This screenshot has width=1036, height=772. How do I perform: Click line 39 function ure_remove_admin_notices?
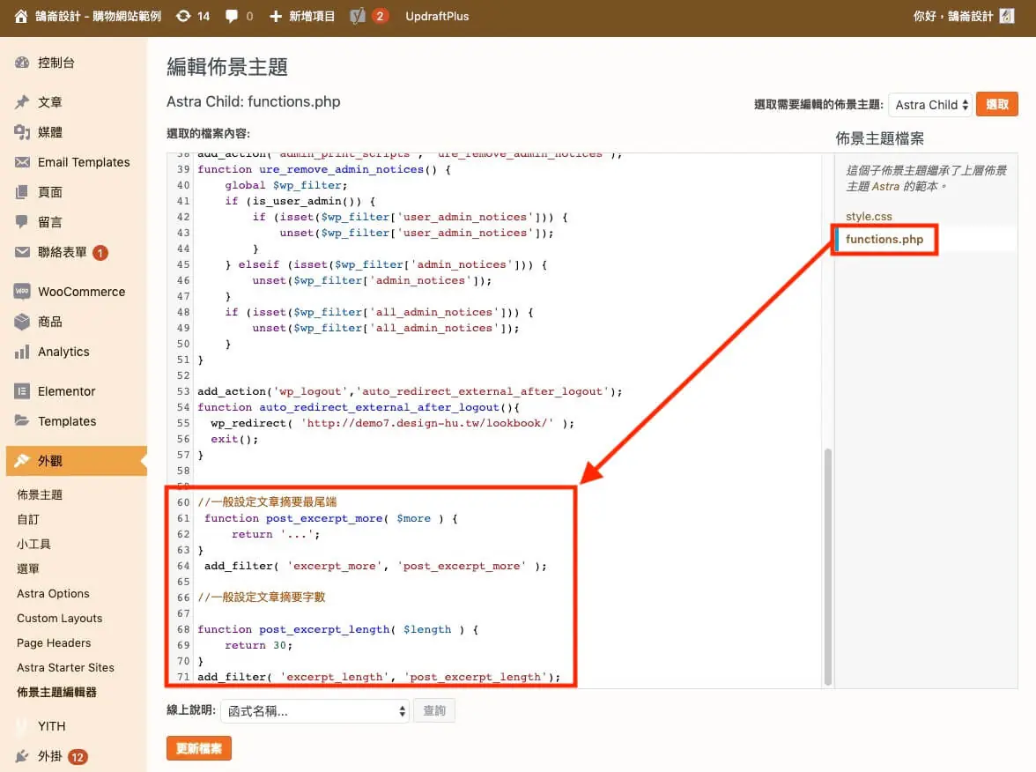coord(324,169)
